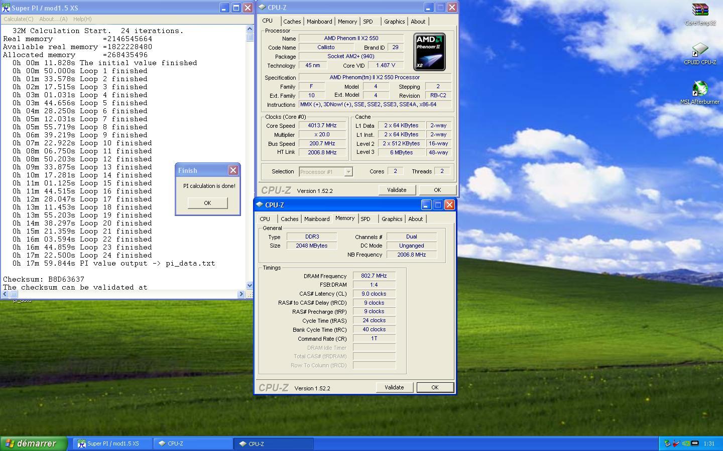Click the DRAM Frequency value 802.7 MHz
This screenshot has width=723, height=451.
coord(374,276)
